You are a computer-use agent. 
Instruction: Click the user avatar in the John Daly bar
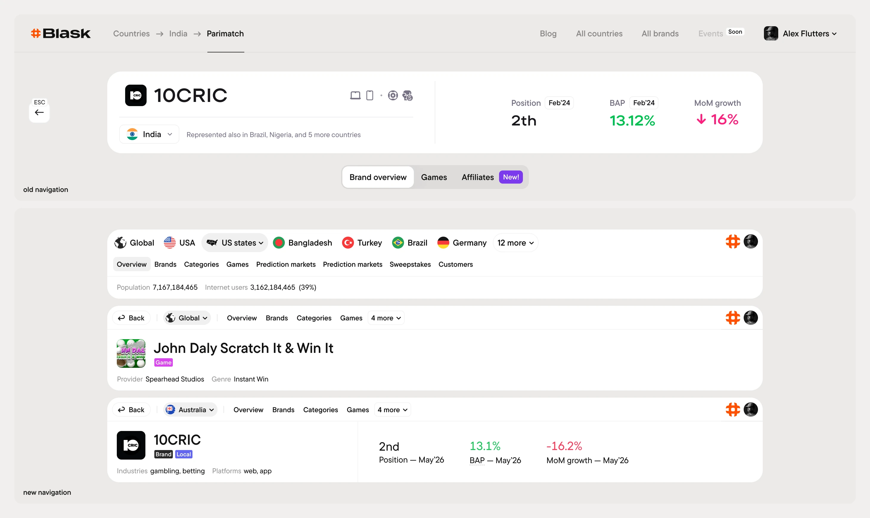(x=751, y=318)
